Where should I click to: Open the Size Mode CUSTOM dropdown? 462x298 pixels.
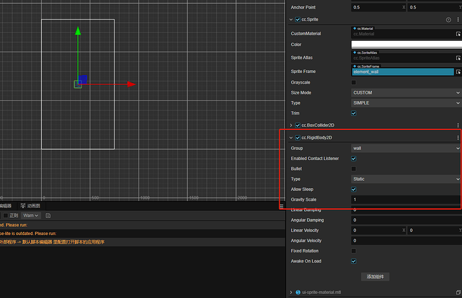pos(406,92)
